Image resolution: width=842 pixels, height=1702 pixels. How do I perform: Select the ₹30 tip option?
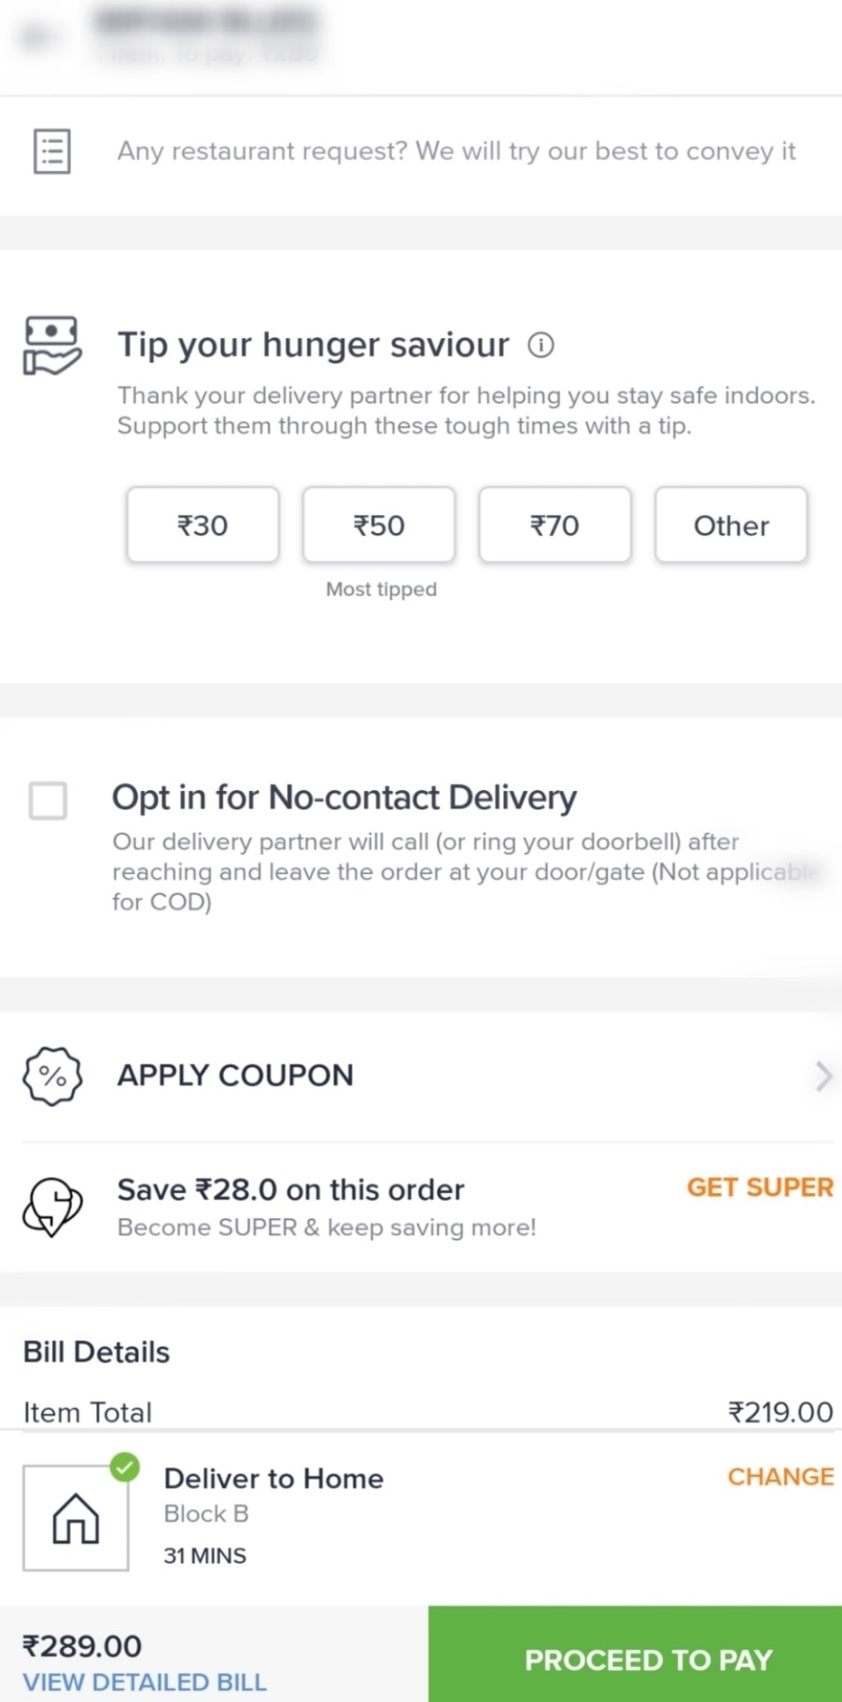pyautogui.click(x=203, y=526)
